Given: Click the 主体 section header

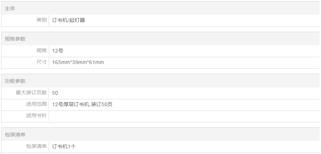Looking at the screenshot, I should [10, 8].
